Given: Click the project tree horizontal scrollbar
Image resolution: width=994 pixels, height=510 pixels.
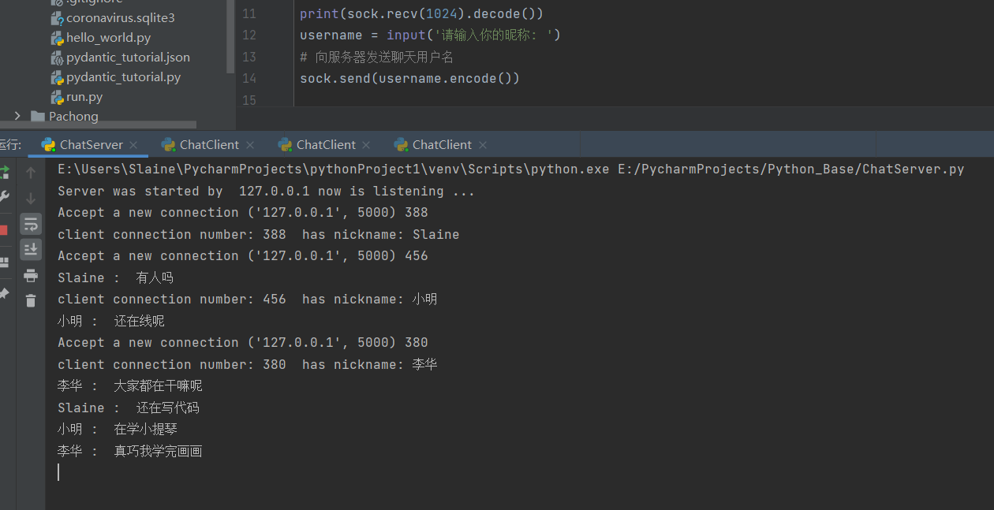Looking at the screenshot, I should (x=98, y=125).
